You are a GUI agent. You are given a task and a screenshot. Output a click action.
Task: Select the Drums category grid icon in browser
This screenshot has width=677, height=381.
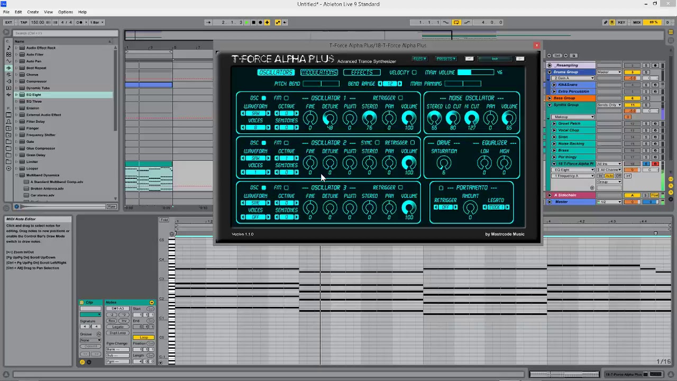(x=8, y=54)
